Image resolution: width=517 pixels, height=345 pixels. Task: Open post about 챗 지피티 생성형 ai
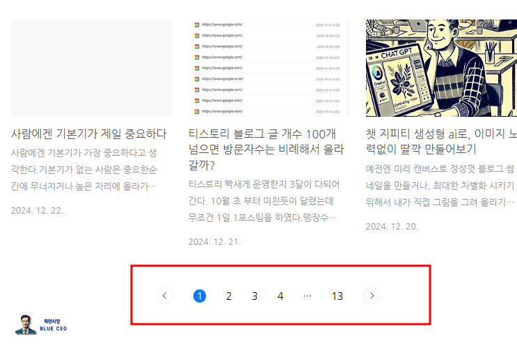[441, 141]
